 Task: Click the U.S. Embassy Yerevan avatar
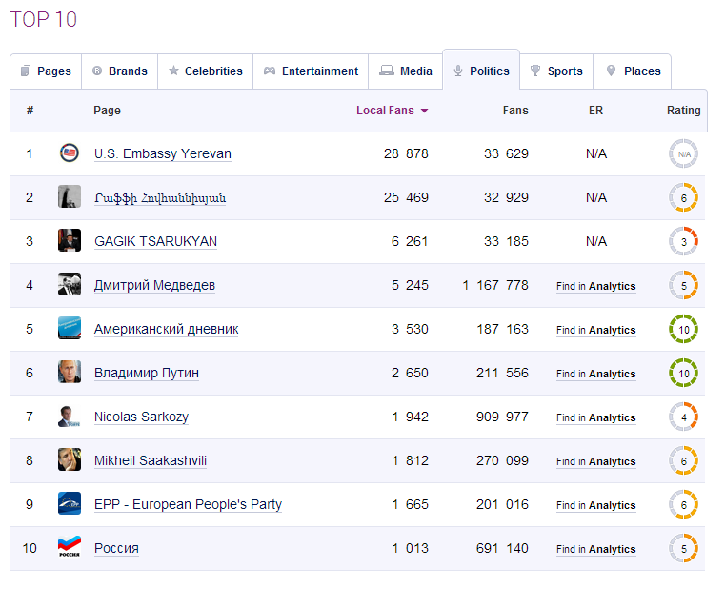click(70, 153)
